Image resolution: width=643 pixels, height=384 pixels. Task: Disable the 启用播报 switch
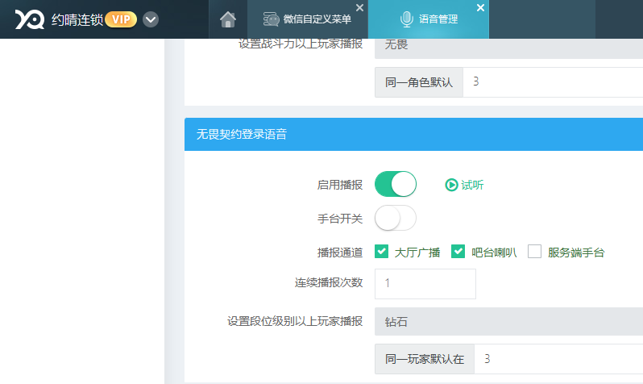click(396, 184)
